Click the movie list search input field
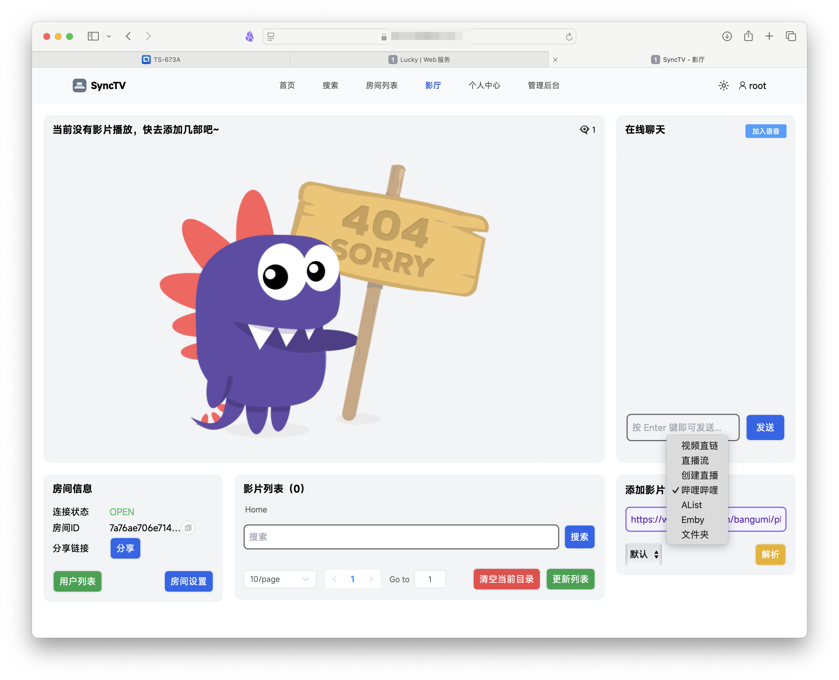Screen dimensions: 839x680 pyautogui.click(x=401, y=537)
